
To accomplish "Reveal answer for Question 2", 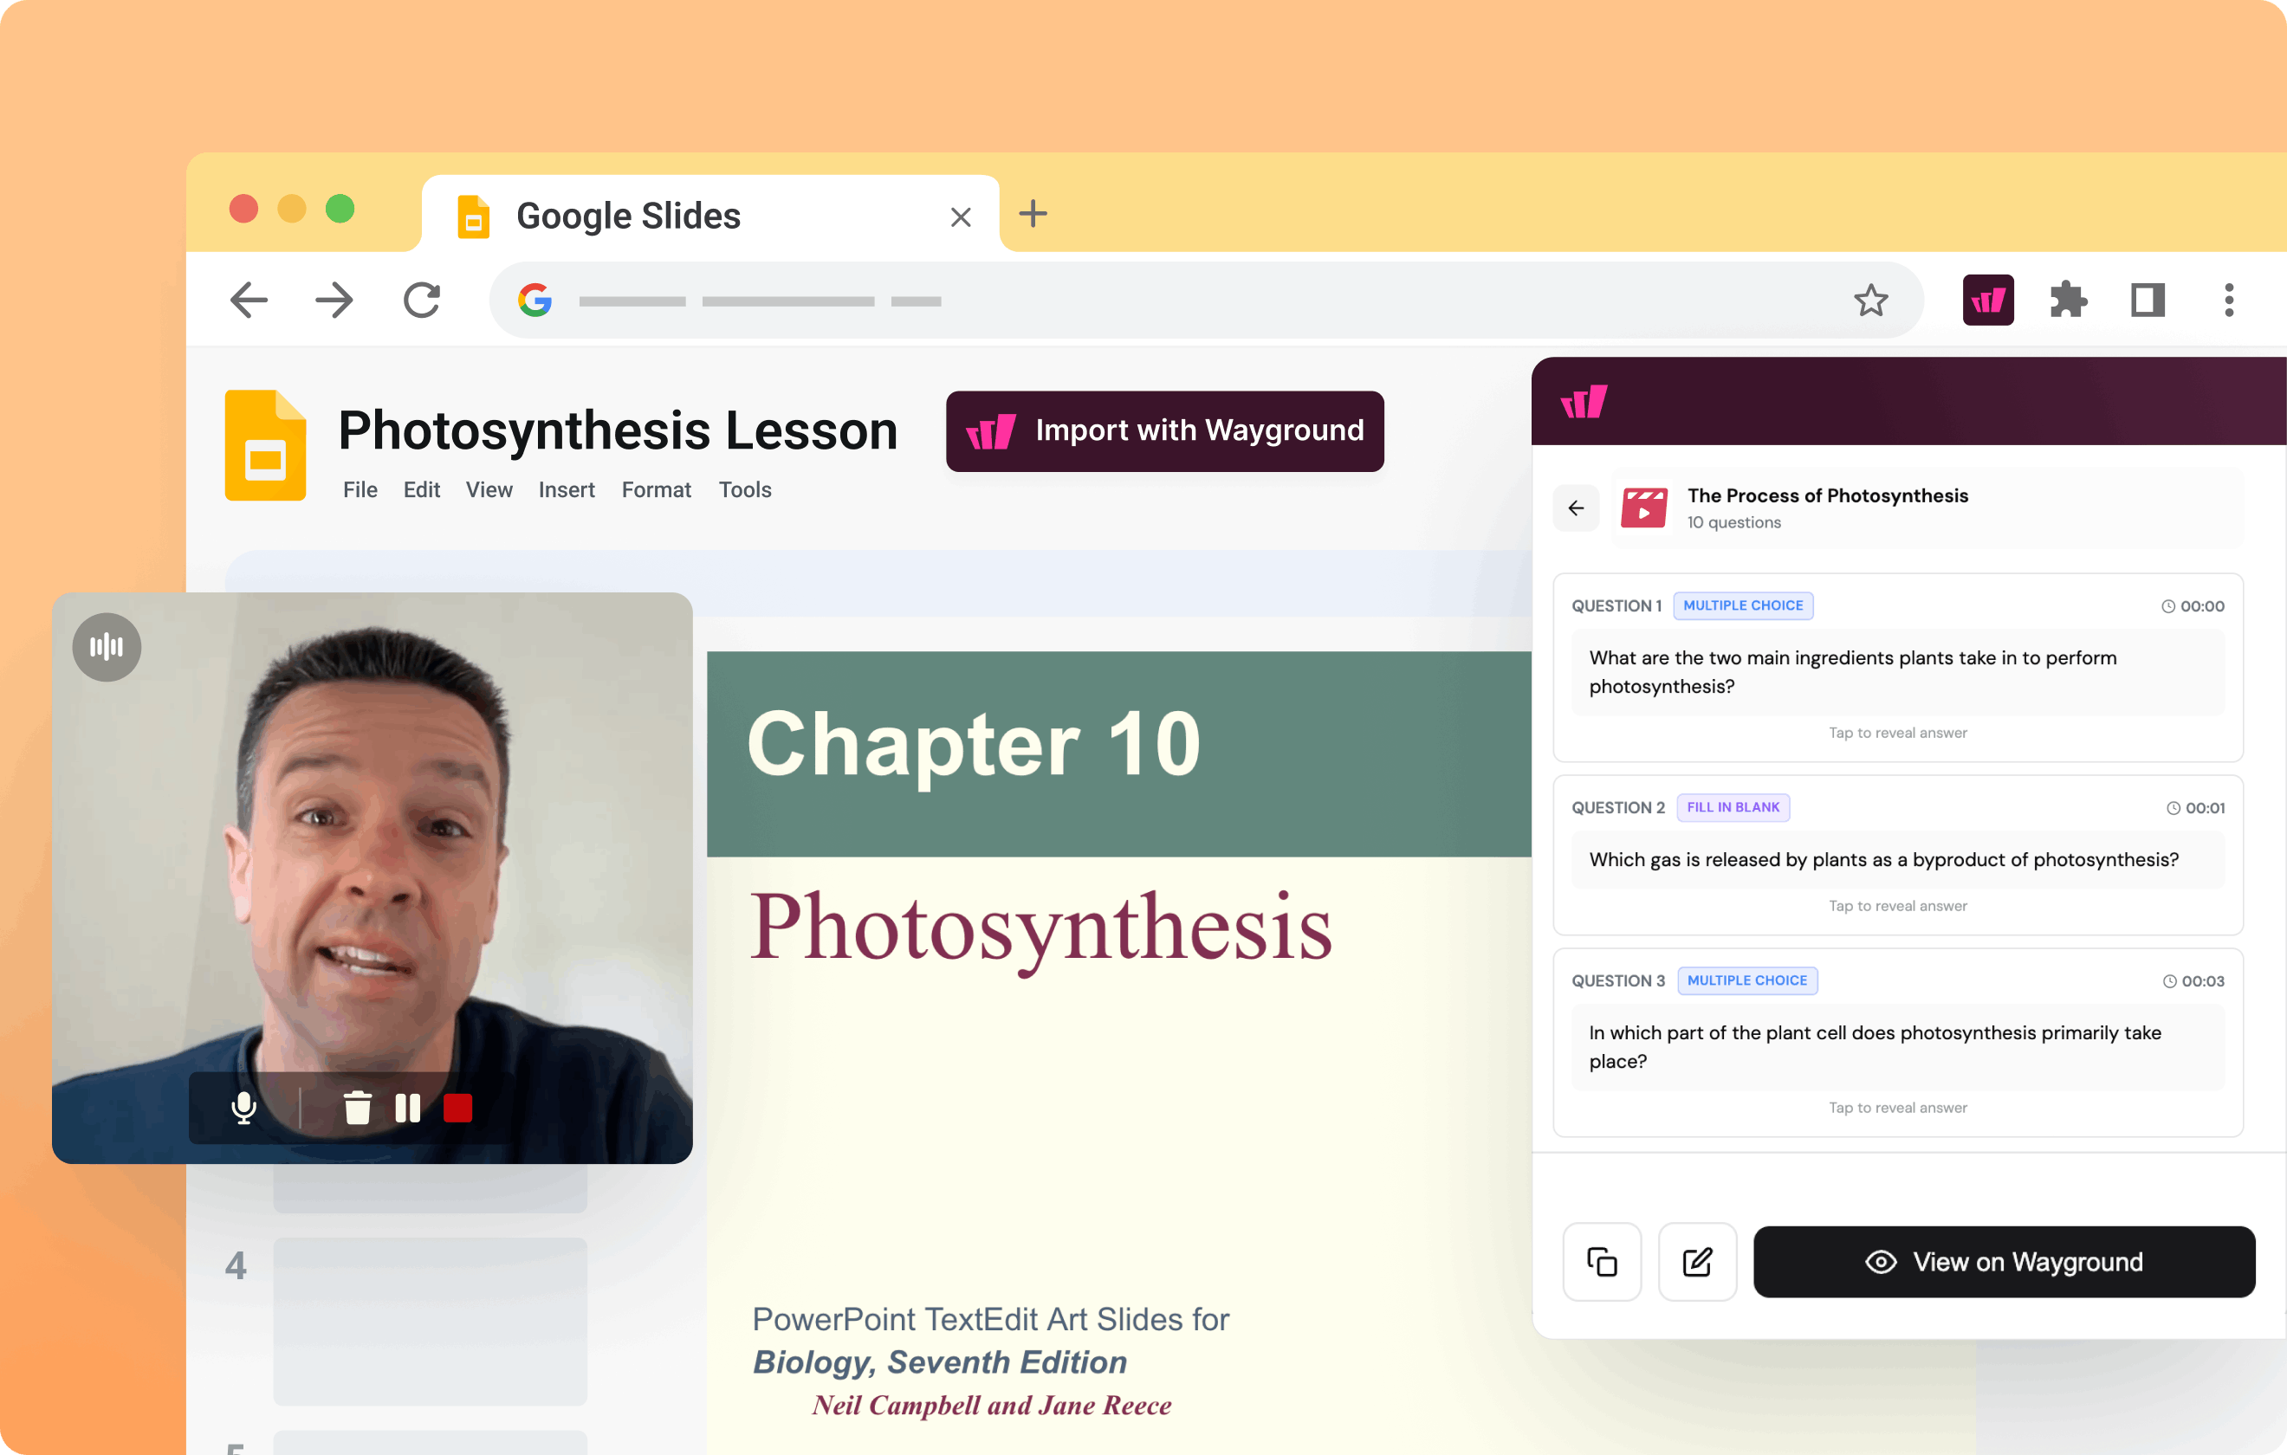I will [x=1897, y=906].
